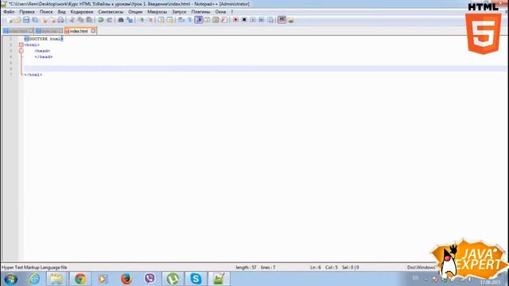Open the User Defined Language icon

pos(207,20)
